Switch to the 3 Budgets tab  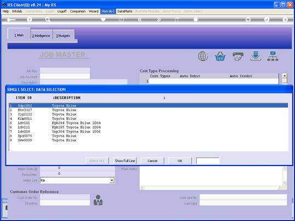(64, 36)
